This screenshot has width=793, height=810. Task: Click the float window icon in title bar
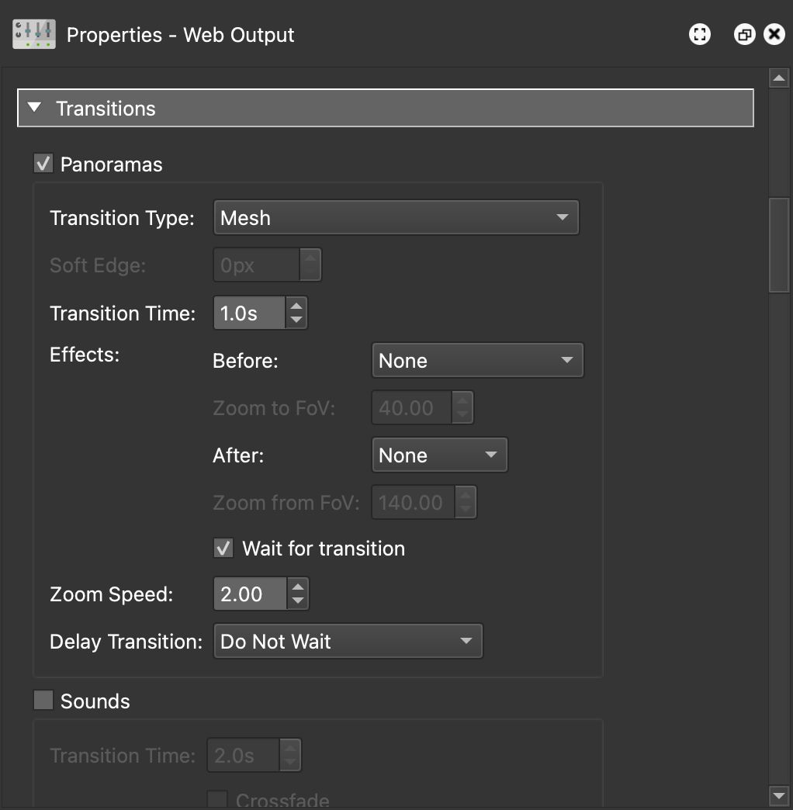pyautogui.click(x=743, y=34)
